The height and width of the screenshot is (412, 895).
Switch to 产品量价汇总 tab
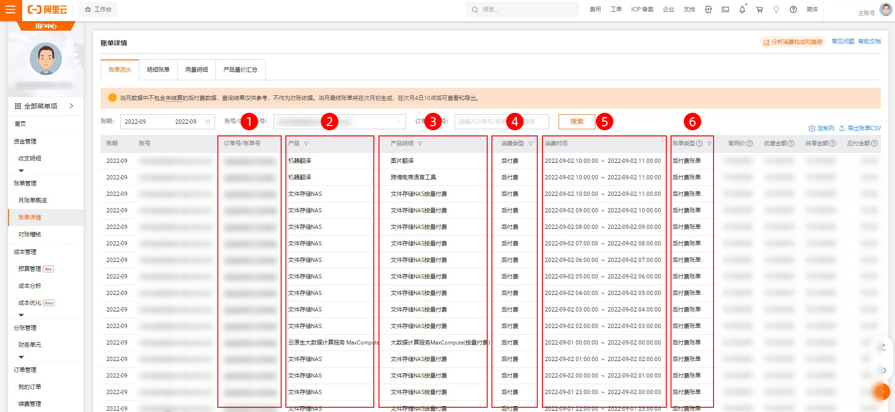tap(241, 70)
